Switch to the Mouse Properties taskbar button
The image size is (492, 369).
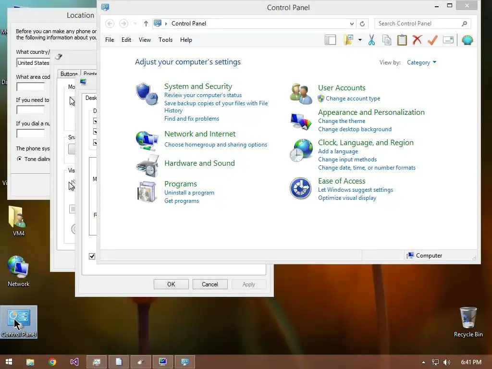(x=141, y=362)
